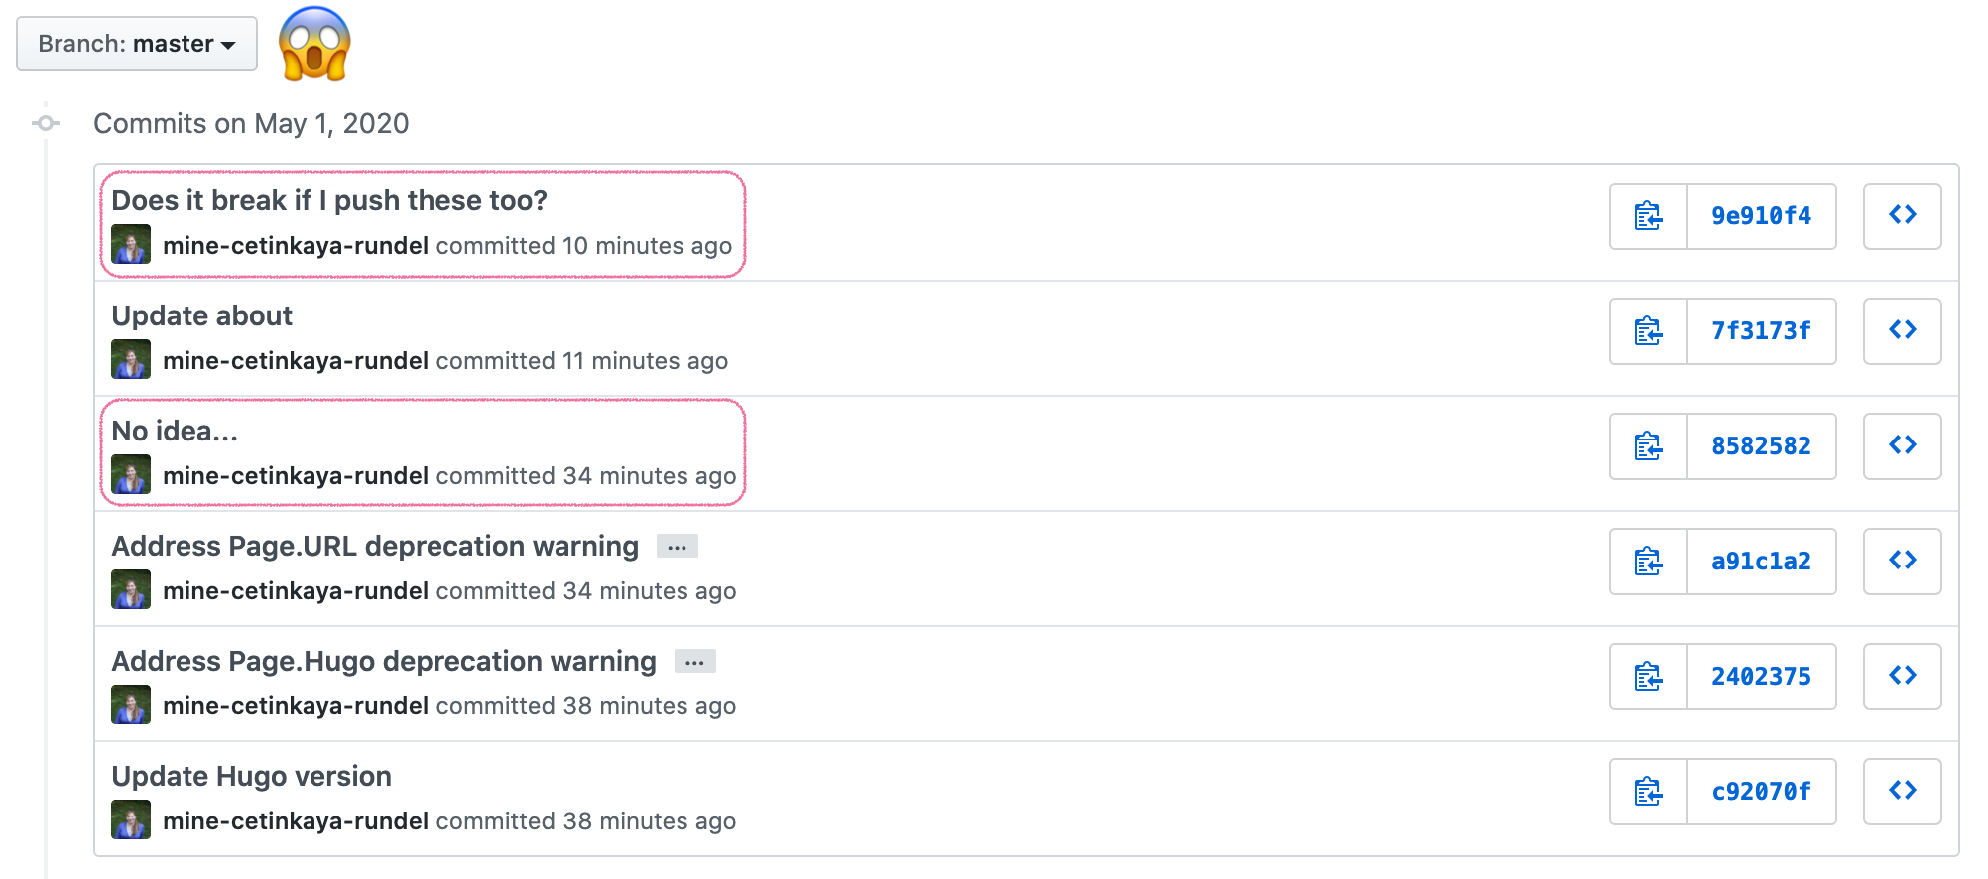This screenshot has height=879, width=1988.
Task: Open commit hash 9e910f4 link
Action: click(x=1762, y=216)
